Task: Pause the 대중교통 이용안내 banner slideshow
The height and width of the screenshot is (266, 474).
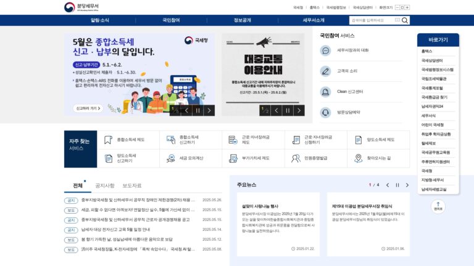Action: click(x=288, y=110)
